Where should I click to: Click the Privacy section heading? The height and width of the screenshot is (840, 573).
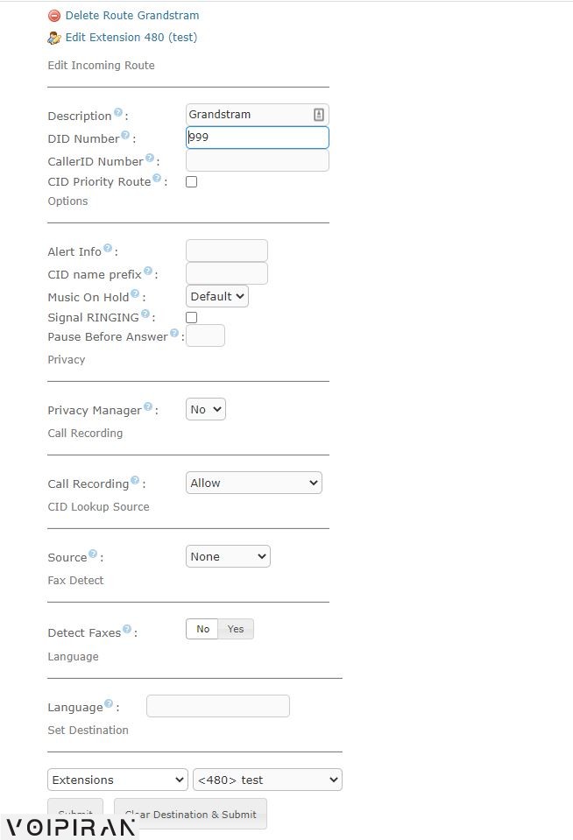pyautogui.click(x=67, y=359)
